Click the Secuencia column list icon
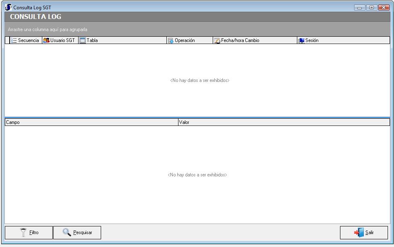This screenshot has height=247, width=394. point(14,40)
